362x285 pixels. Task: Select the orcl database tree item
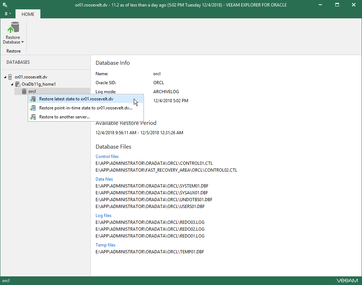coord(52,91)
